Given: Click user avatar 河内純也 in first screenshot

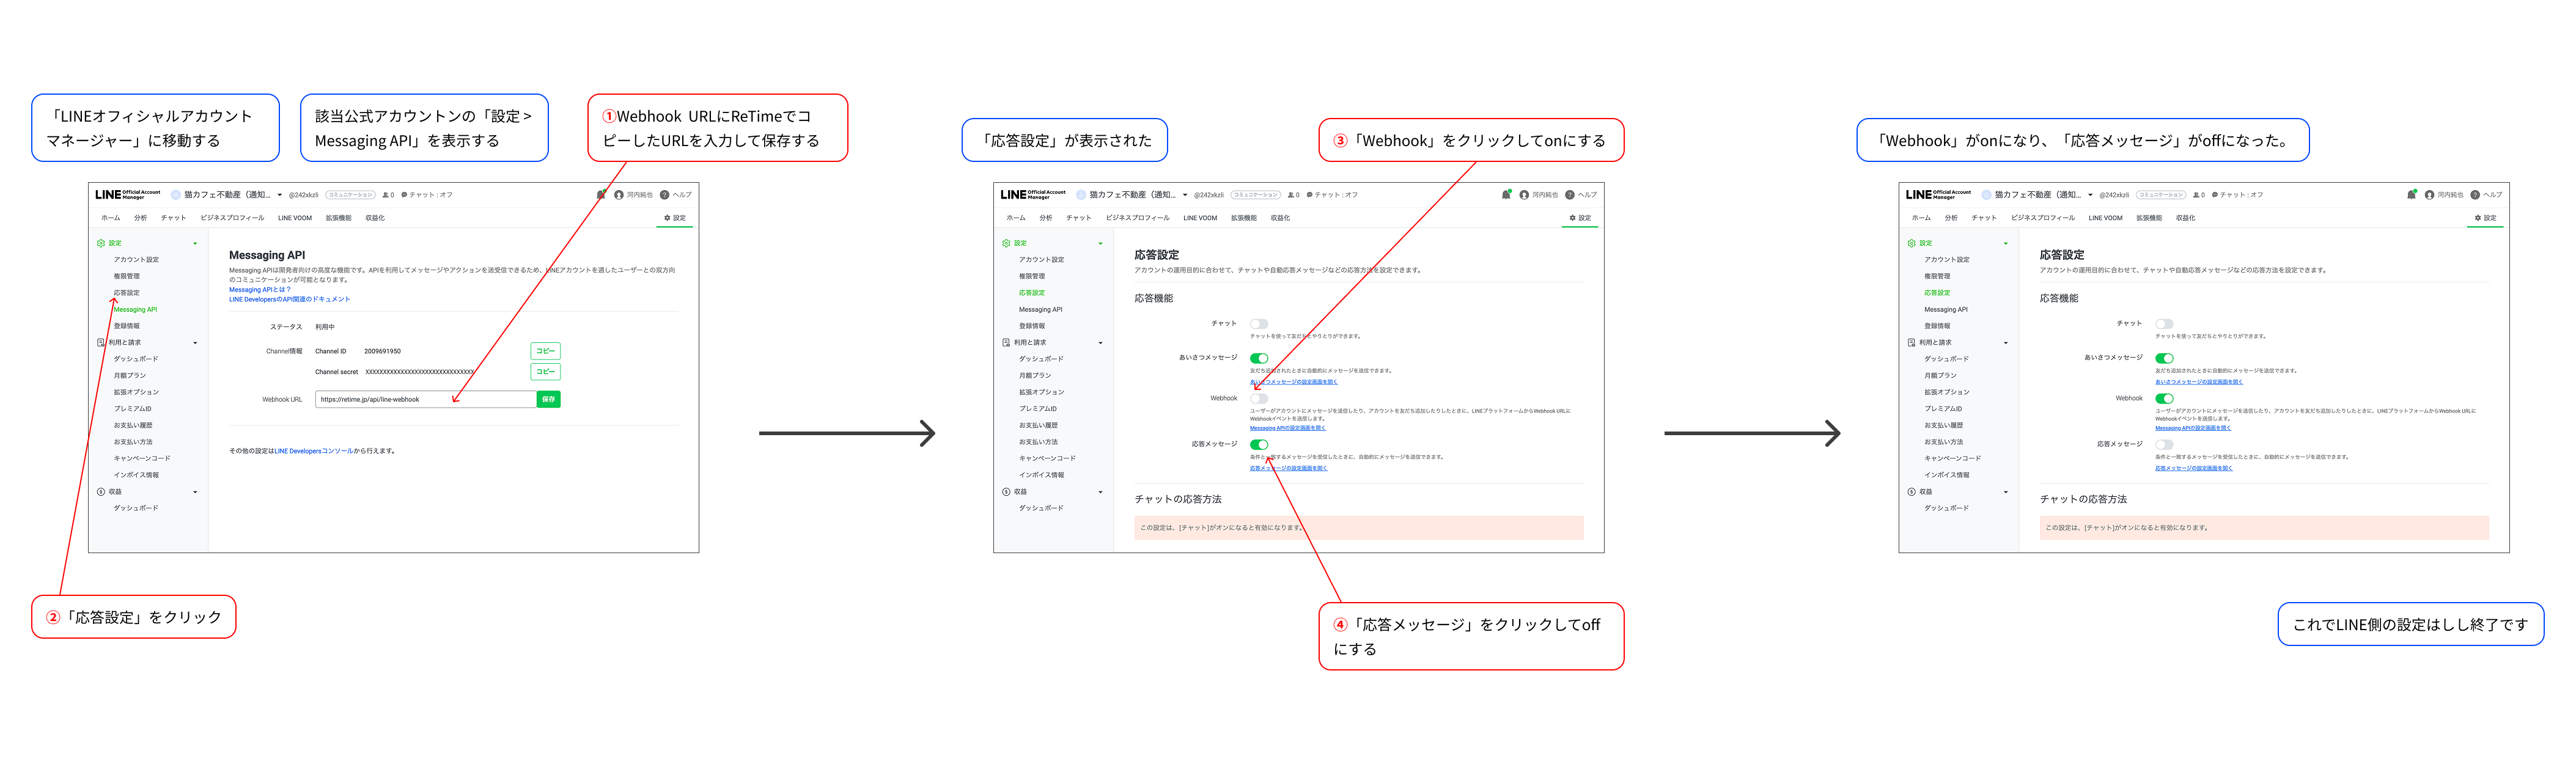Looking at the screenshot, I should click(619, 195).
